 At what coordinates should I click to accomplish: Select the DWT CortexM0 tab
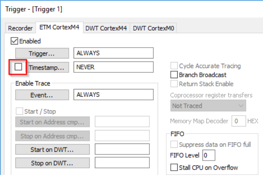point(154,28)
